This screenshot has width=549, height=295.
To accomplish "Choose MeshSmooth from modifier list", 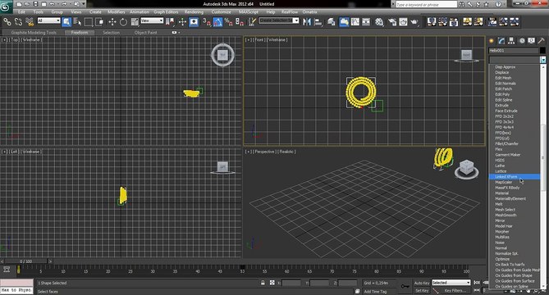I will pyautogui.click(x=506, y=215).
